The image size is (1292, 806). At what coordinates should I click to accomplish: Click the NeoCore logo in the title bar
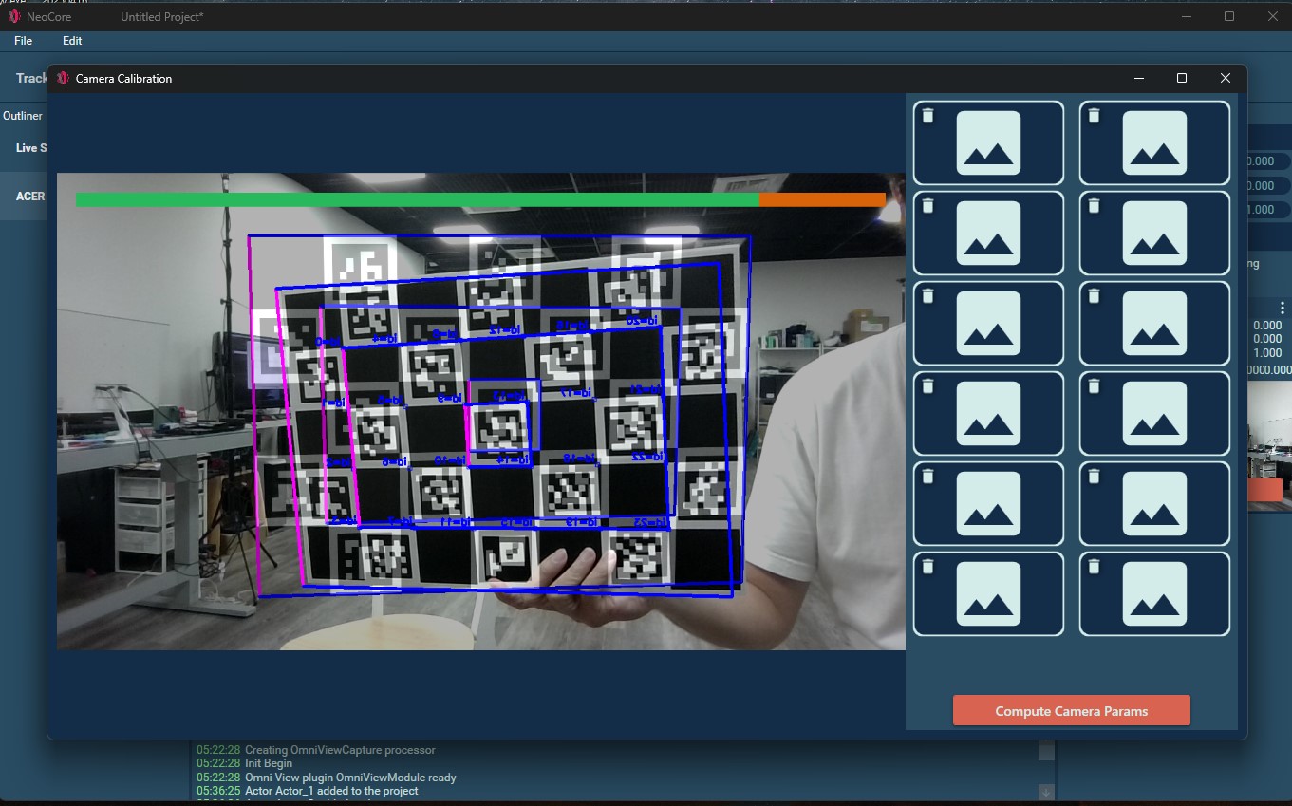pyautogui.click(x=14, y=16)
